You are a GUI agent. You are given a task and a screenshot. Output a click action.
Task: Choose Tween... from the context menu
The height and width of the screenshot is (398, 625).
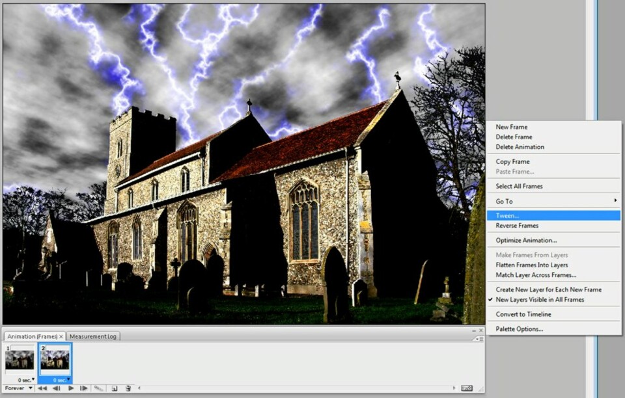(508, 216)
